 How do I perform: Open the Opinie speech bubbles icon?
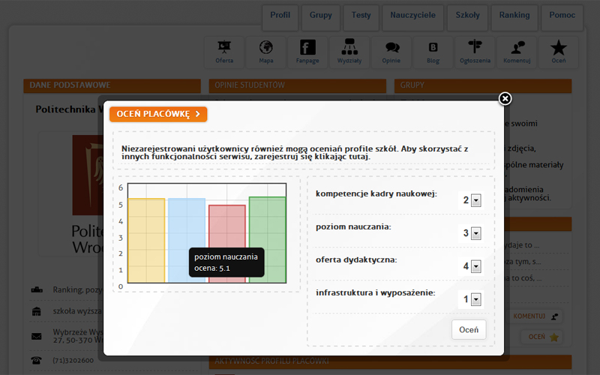pyautogui.click(x=391, y=52)
